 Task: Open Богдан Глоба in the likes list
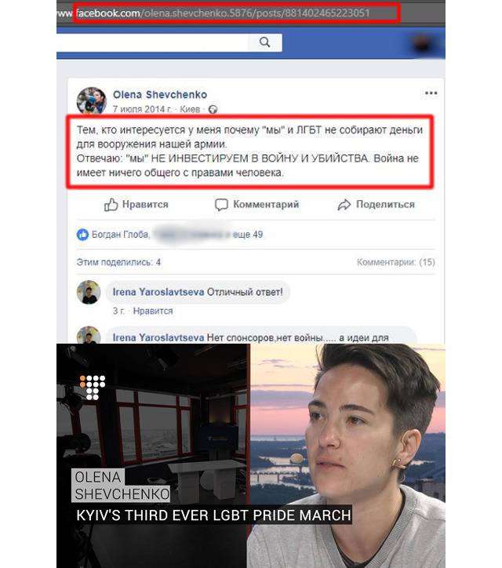(120, 235)
